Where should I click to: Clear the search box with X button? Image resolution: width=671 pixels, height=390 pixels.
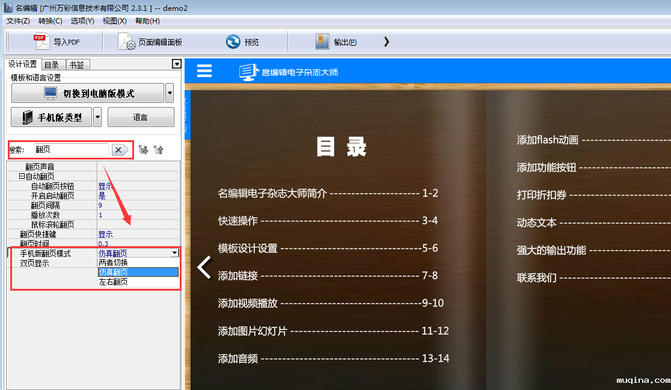(118, 150)
